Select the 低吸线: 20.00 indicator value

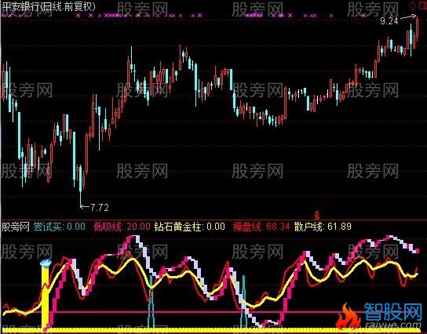click(122, 227)
